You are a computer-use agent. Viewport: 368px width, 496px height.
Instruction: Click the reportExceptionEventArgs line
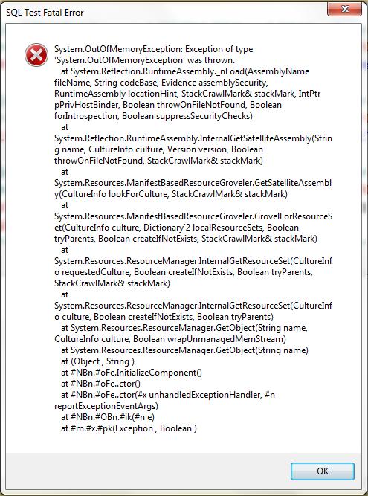click(x=106, y=406)
